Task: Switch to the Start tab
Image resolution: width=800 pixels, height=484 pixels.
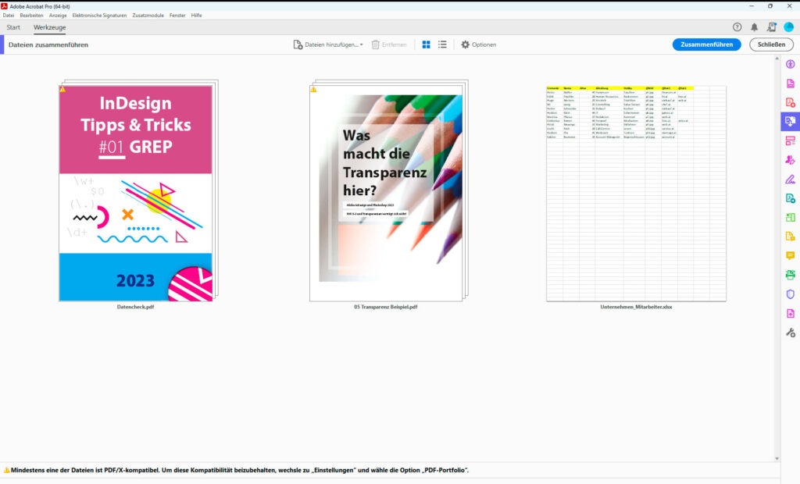Action: click(13, 27)
